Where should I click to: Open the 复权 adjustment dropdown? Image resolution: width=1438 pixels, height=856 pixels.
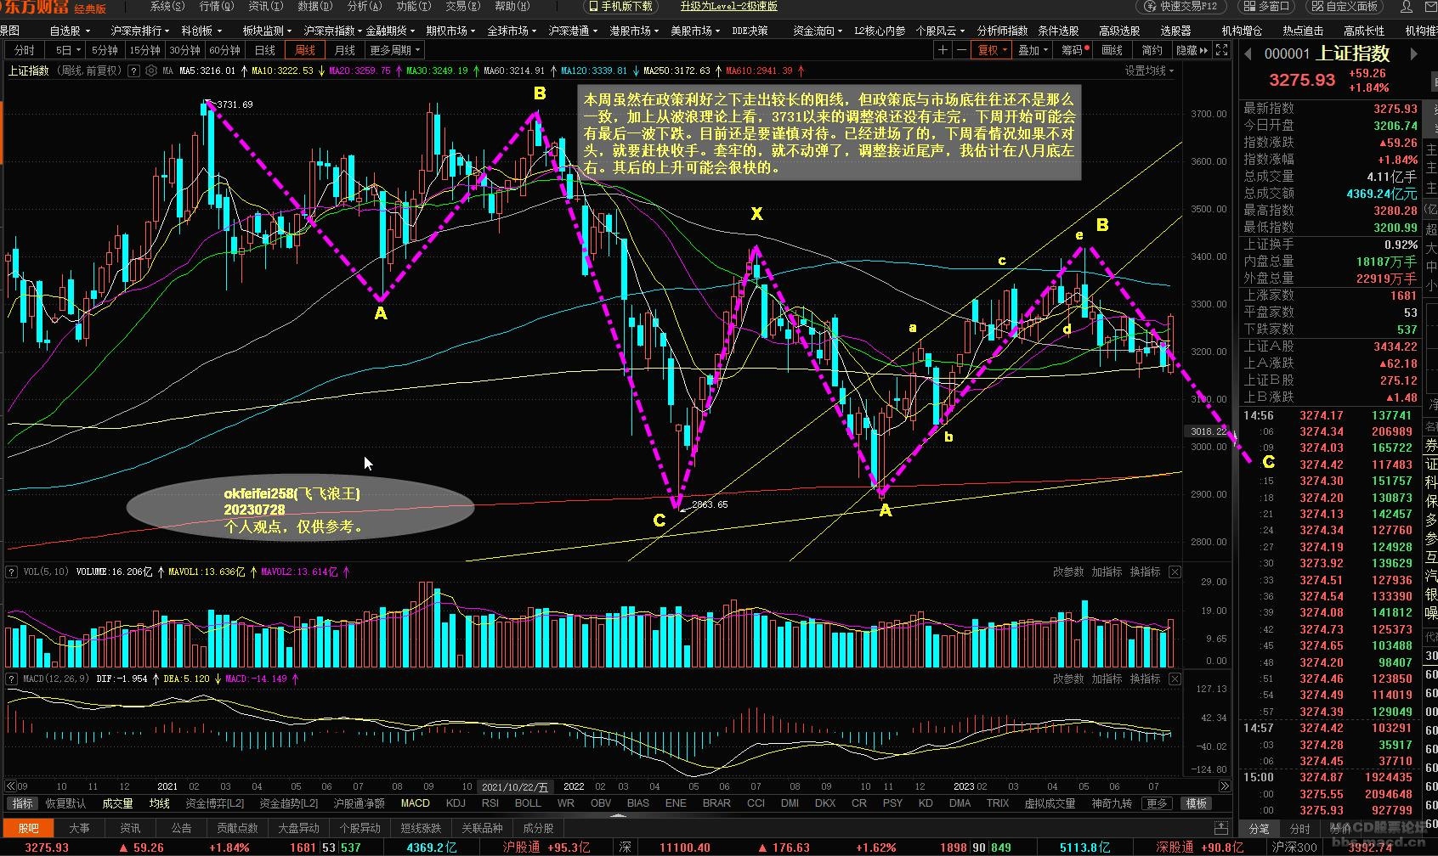pos(992,50)
